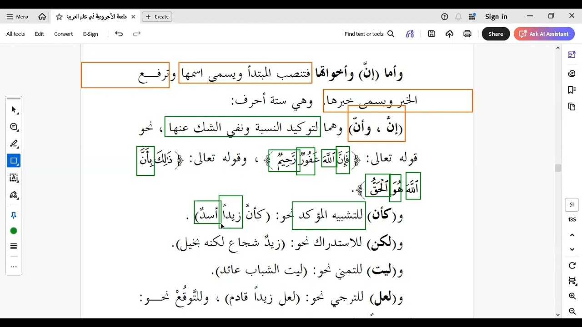Open the comments panel in right rail
This screenshot has height=327, width=582.
click(x=572, y=74)
